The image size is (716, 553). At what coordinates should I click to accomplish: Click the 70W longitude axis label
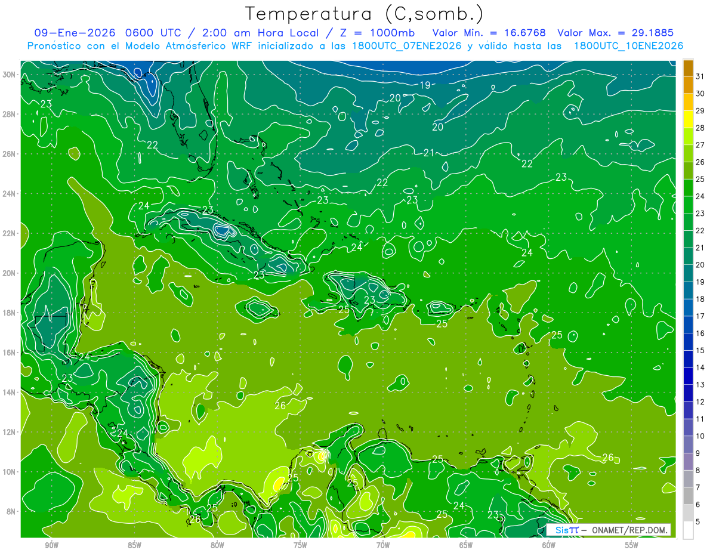tap(383, 545)
